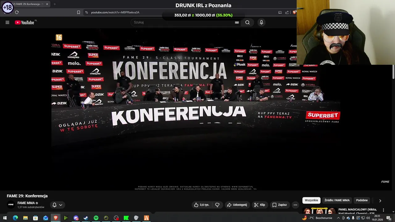Image resolution: width=395 pixels, height=222 pixels.
Task: Open the YouTube hamburger guide menu
Action: tap(7, 22)
